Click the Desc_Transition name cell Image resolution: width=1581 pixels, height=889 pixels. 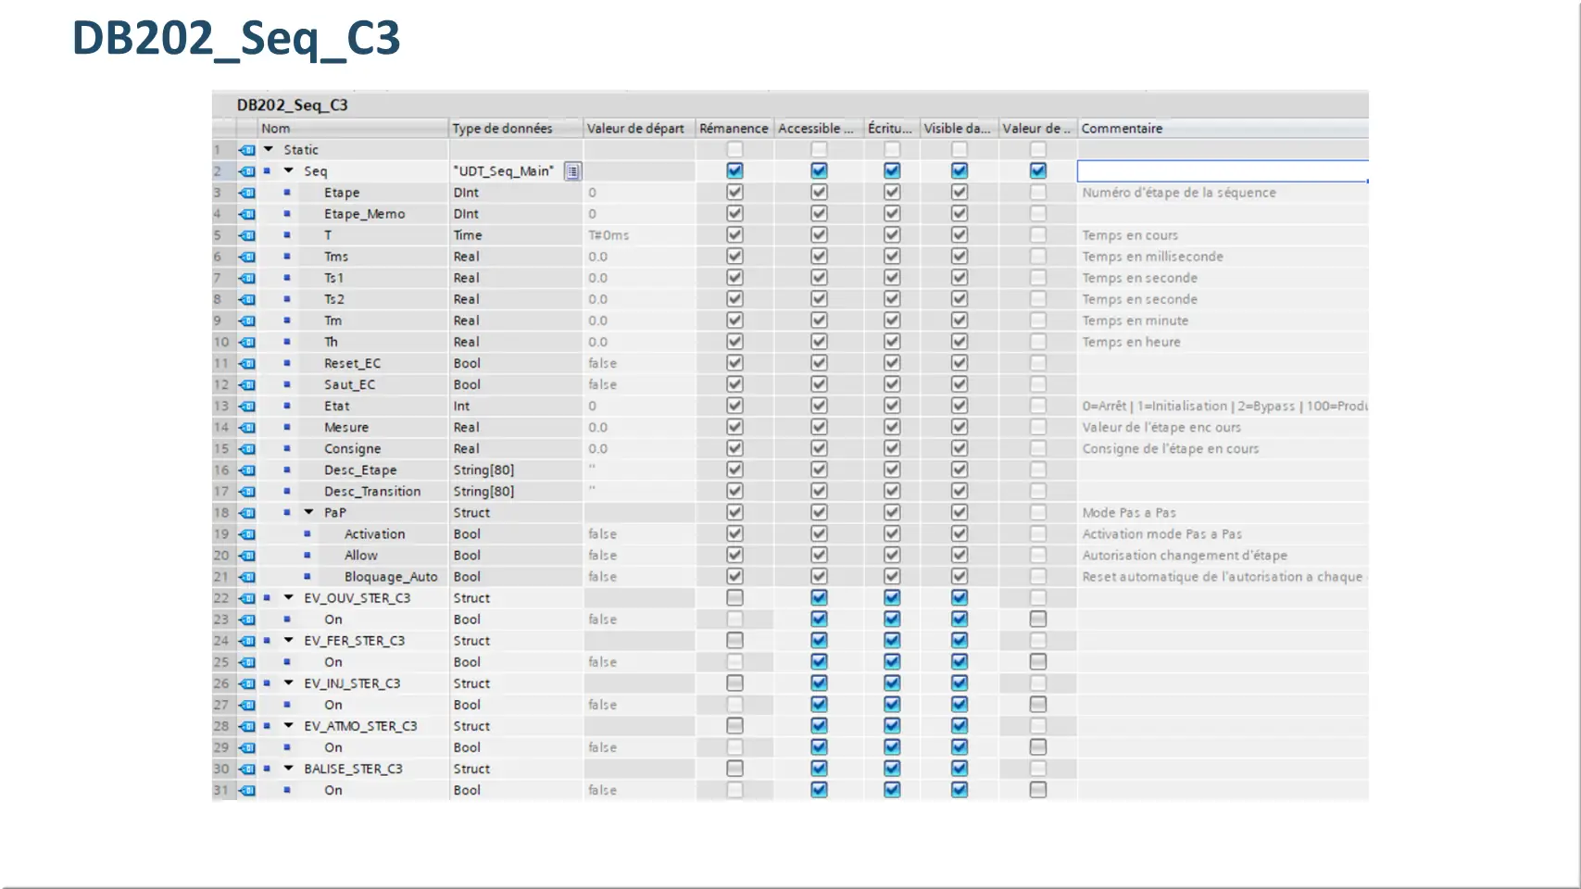pyautogui.click(x=372, y=492)
